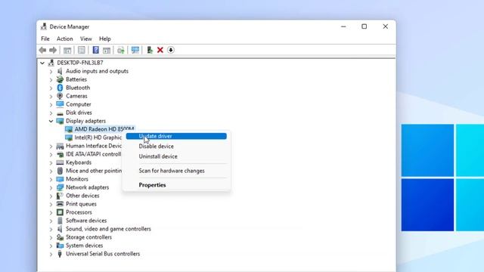Open the Action menu
Image resolution: width=484 pixels, height=272 pixels.
pos(64,39)
